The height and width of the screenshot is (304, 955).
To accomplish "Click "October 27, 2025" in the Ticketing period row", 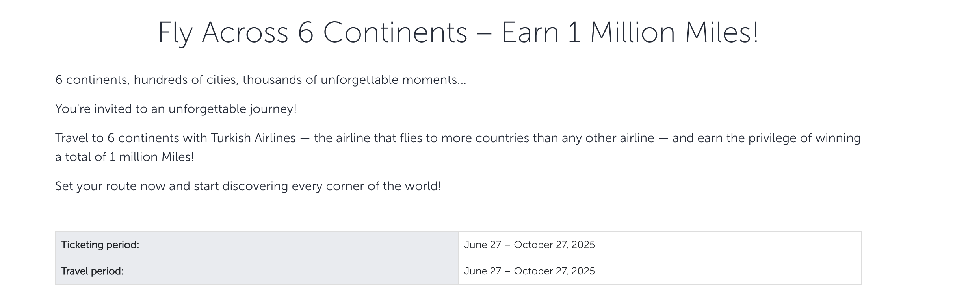I will click(554, 245).
